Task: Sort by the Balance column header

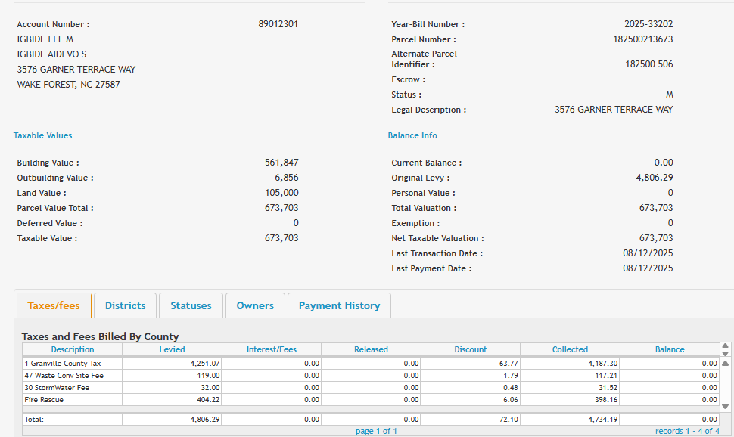Action: pyautogui.click(x=669, y=349)
